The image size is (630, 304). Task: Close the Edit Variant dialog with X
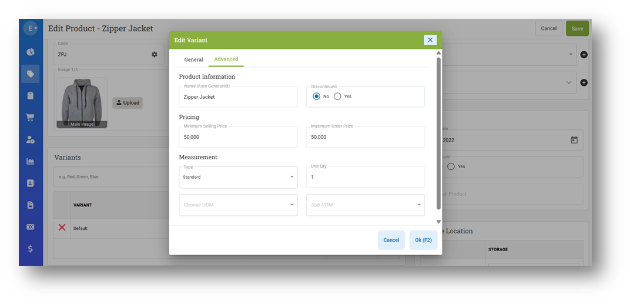pyautogui.click(x=430, y=40)
